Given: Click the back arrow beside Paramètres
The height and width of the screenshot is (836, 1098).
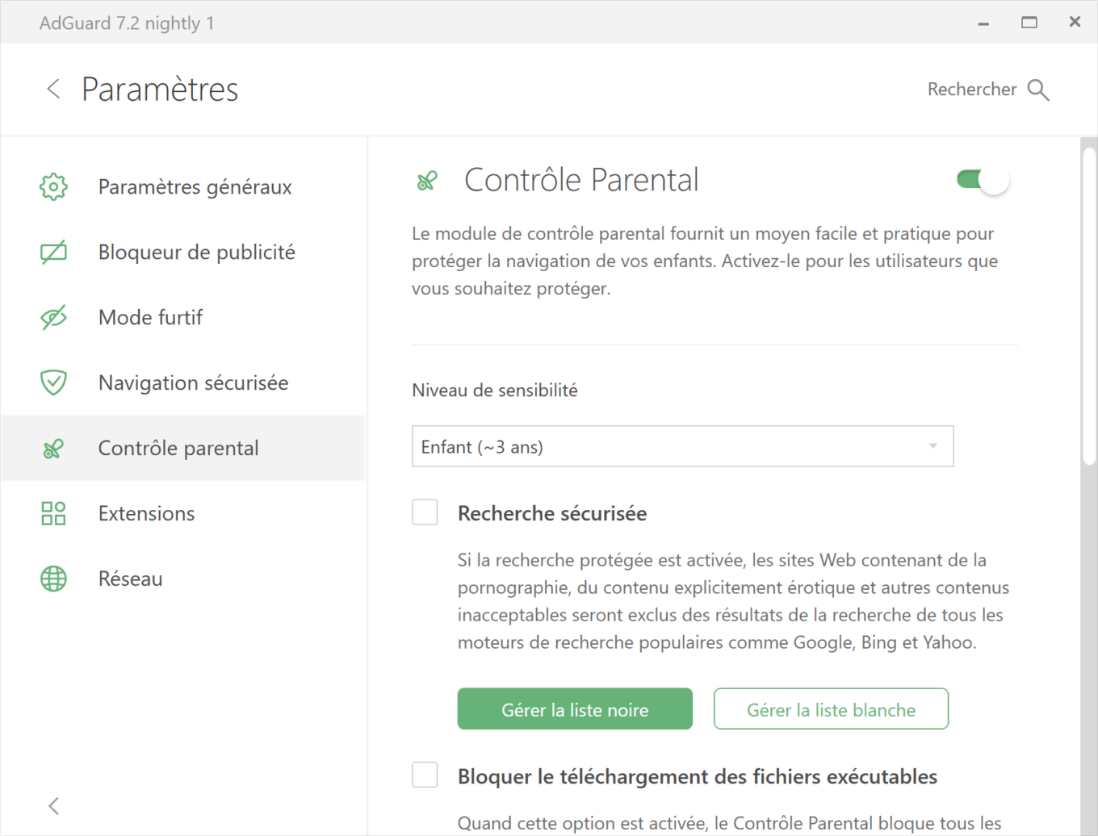Looking at the screenshot, I should point(53,89).
